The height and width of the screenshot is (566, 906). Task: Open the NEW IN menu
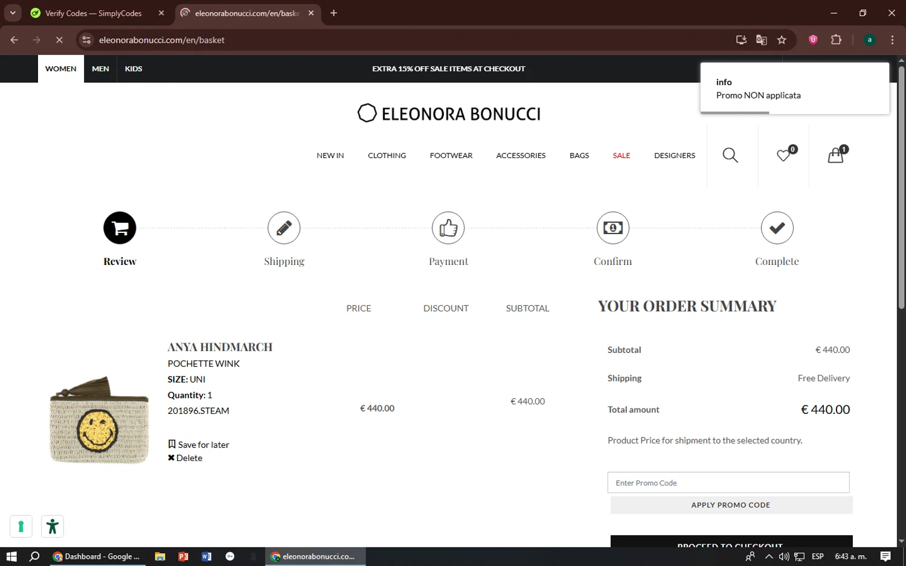pyautogui.click(x=330, y=156)
